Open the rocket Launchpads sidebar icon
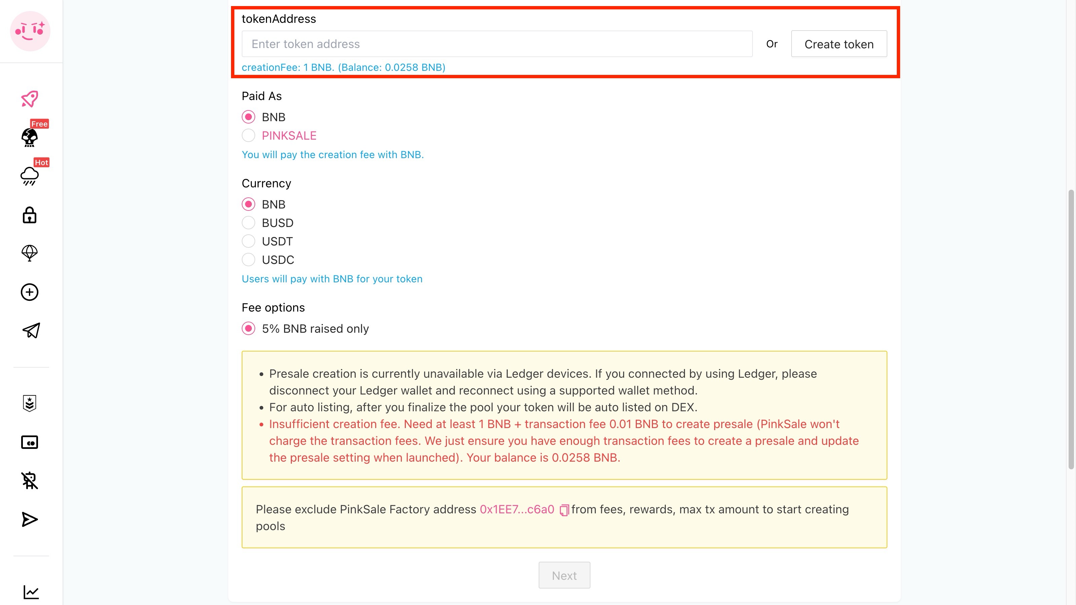Image resolution: width=1076 pixels, height=605 pixels. coord(30,99)
